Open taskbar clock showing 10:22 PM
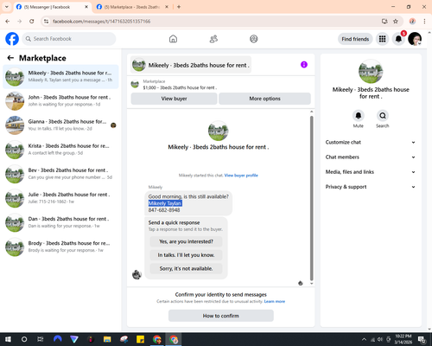Image resolution: width=432 pixels, height=346 pixels. tap(403, 339)
